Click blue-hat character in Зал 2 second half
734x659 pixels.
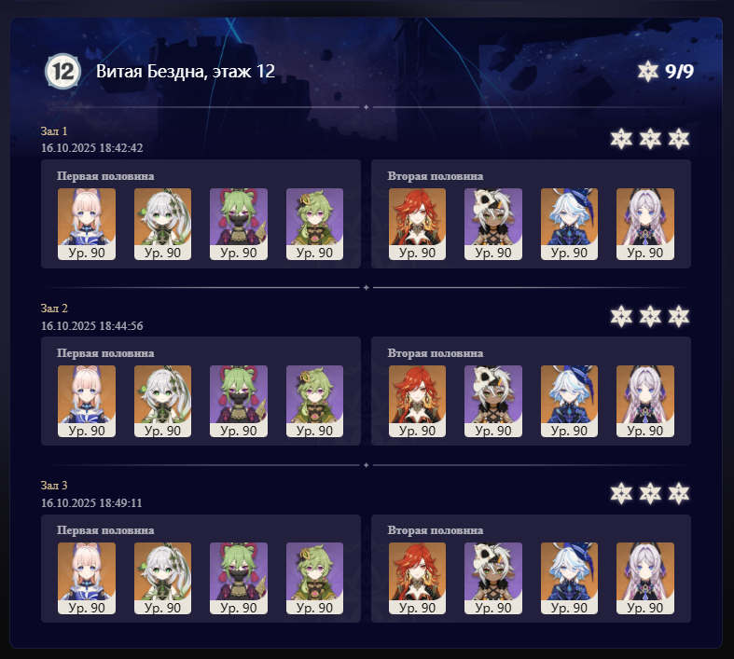569,402
